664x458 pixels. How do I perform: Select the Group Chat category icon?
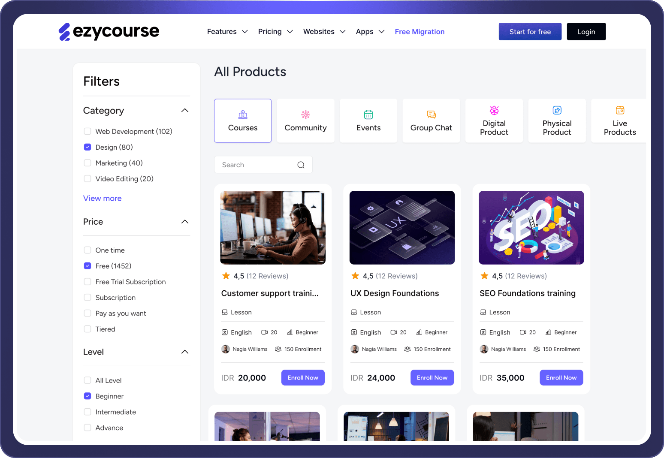coord(431,114)
